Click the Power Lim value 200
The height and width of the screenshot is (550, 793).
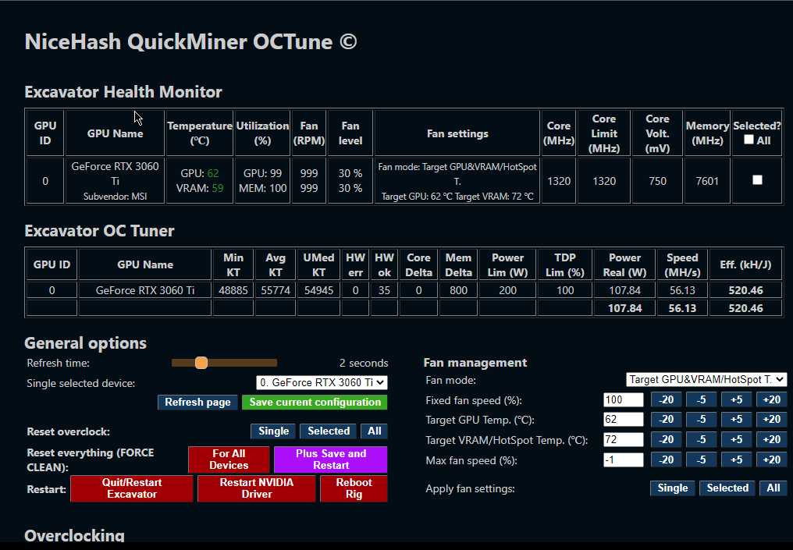click(x=508, y=290)
